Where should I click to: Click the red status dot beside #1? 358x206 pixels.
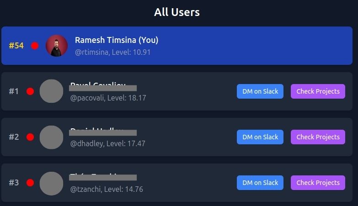tap(30, 91)
